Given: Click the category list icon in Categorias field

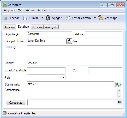Looking at the screenshot, I should (119, 102).
